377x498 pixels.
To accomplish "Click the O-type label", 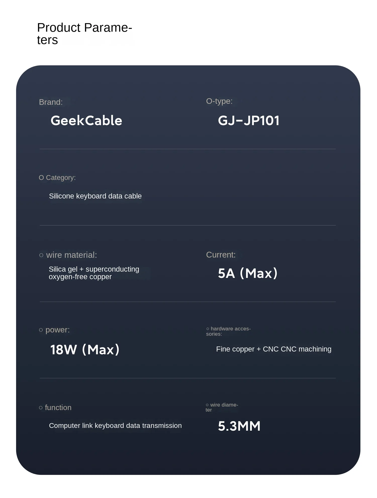I will pyautogui.click(x=219, y=101).
